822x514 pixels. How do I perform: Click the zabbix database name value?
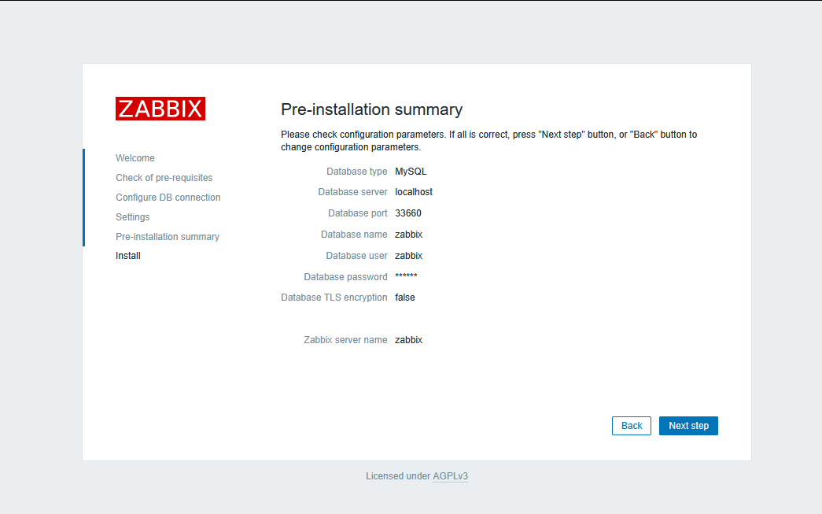(408, 234)
